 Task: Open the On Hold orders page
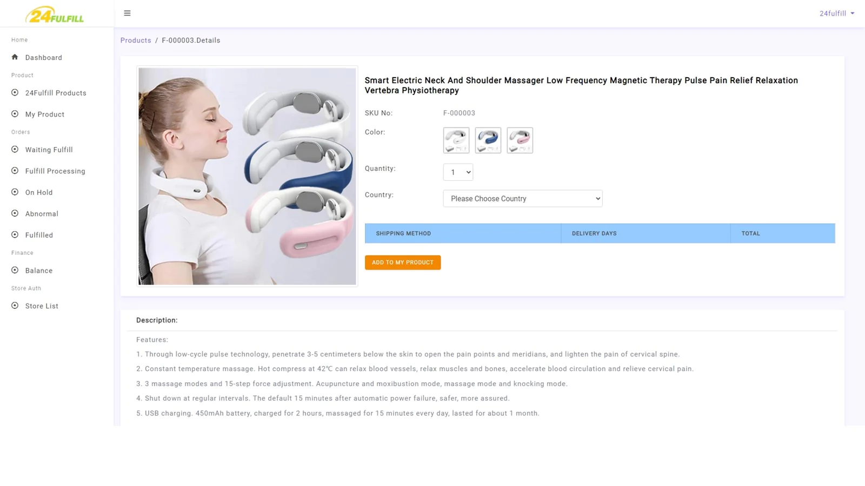(x=39, y=192)
